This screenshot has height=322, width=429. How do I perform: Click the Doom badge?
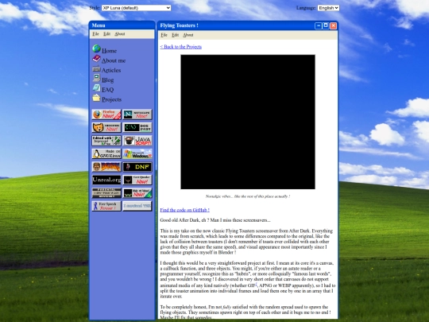[106, 167]
